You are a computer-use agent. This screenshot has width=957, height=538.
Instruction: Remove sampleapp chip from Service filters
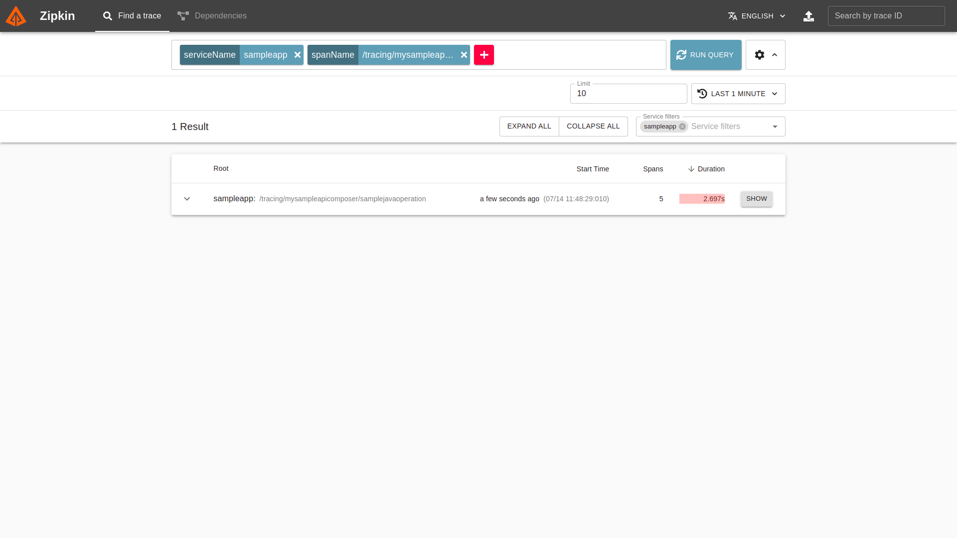[682, 127]
